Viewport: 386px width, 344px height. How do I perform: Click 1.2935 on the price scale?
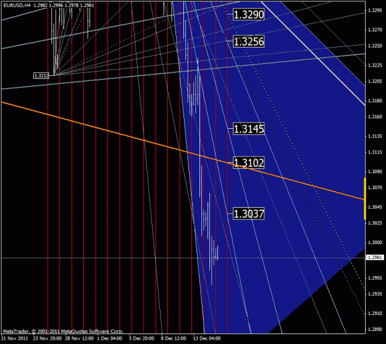(375, 294)
